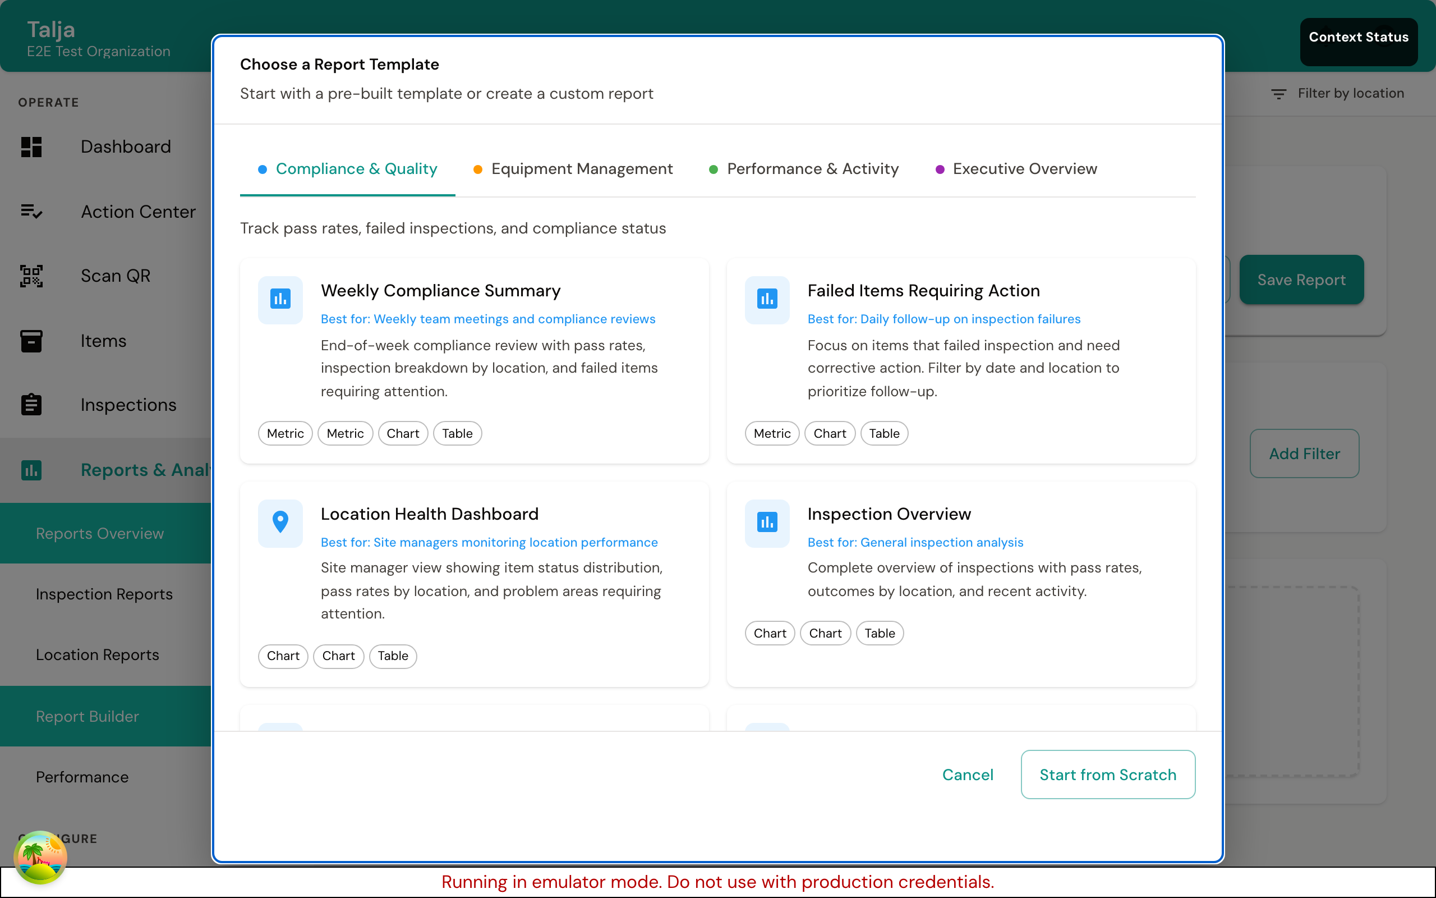Select Failed Items Requiring Action template title

coord(923,290)
